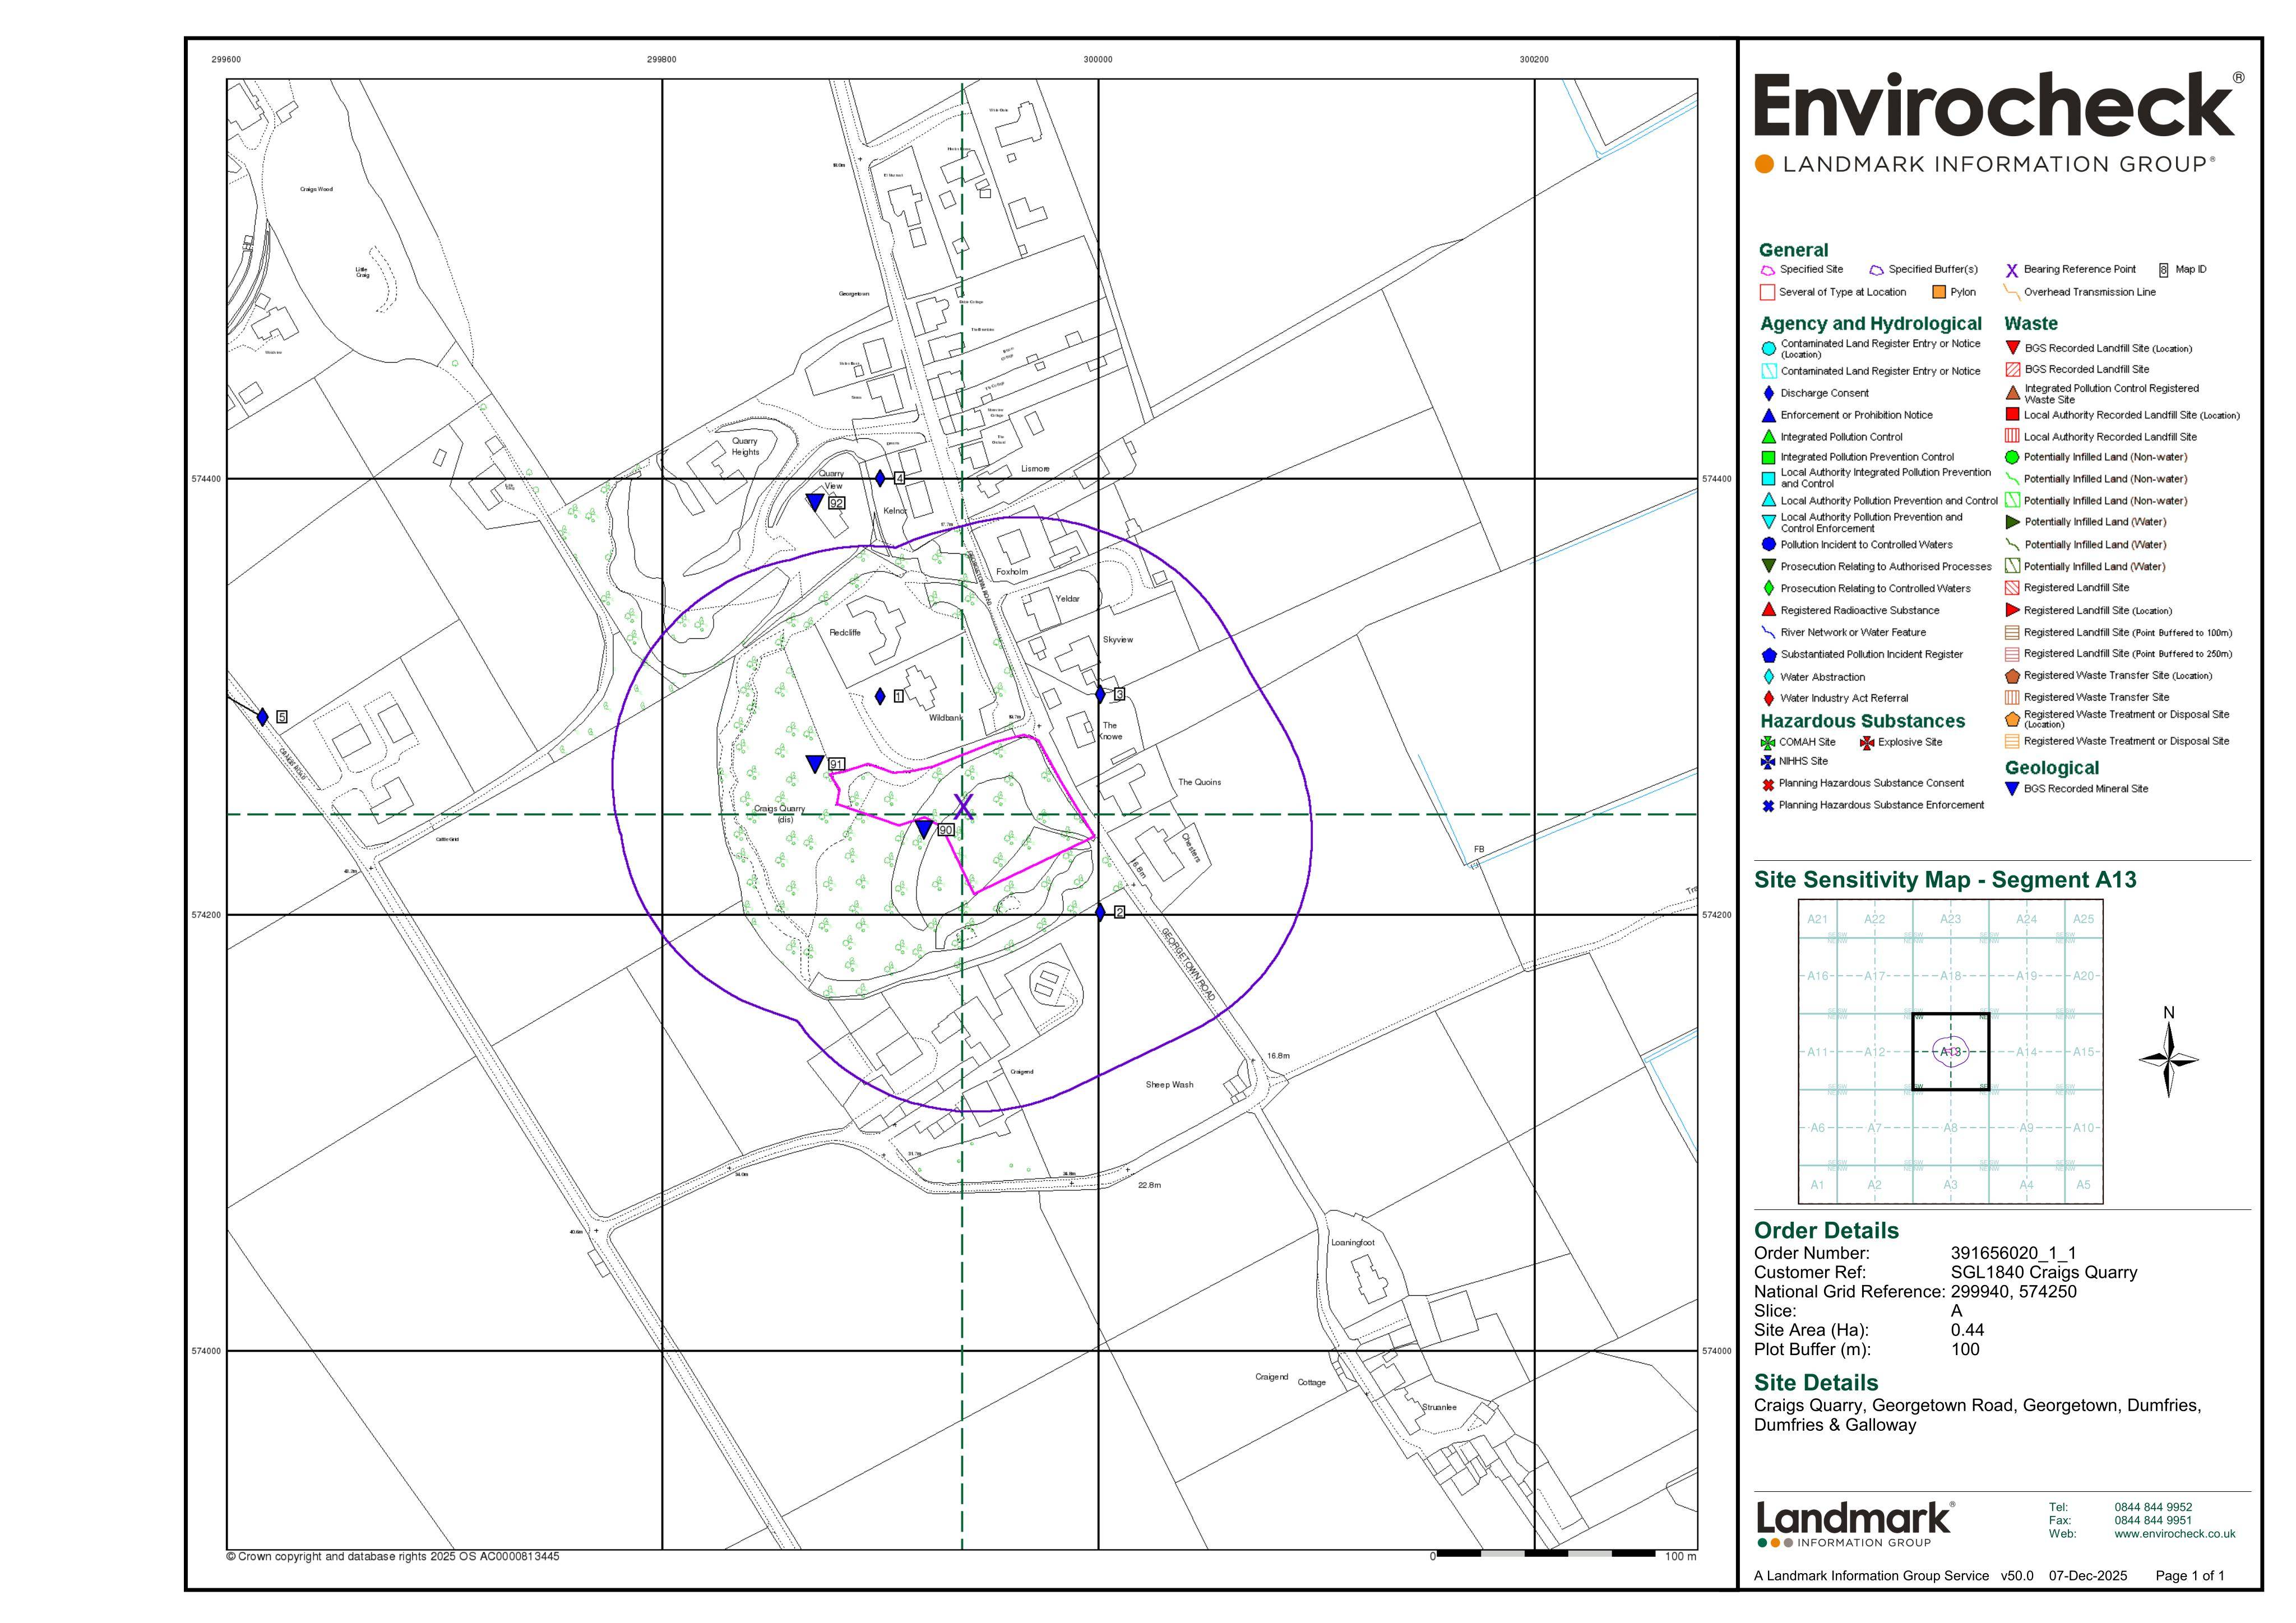This screenshot has height=1623, width=2296.
Task: Click segment A8 in the overview grid
Action: [1950, 1128]
